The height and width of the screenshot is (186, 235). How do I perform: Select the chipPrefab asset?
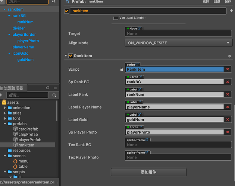(28, 134)
